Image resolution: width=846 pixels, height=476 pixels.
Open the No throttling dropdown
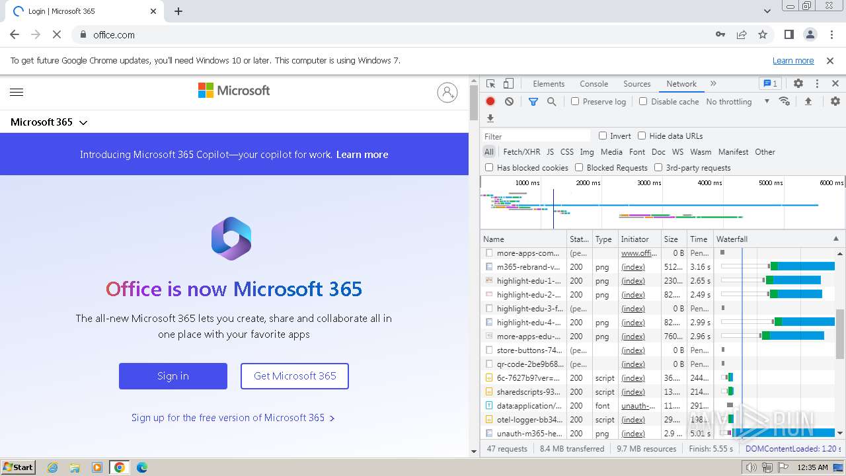click(x=738, y=101)
